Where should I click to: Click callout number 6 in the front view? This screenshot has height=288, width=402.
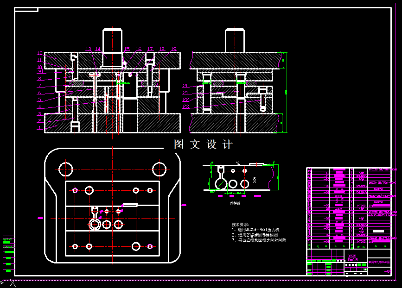pos(39,93)
